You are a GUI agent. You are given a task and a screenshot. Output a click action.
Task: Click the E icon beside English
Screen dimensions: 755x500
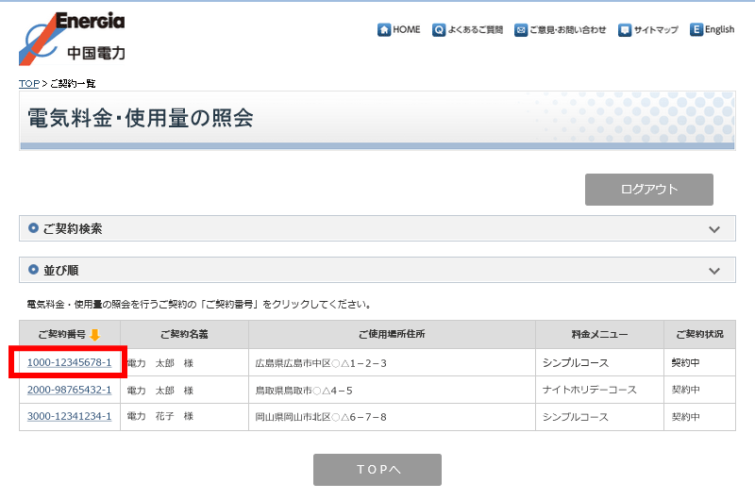[696, 30]
